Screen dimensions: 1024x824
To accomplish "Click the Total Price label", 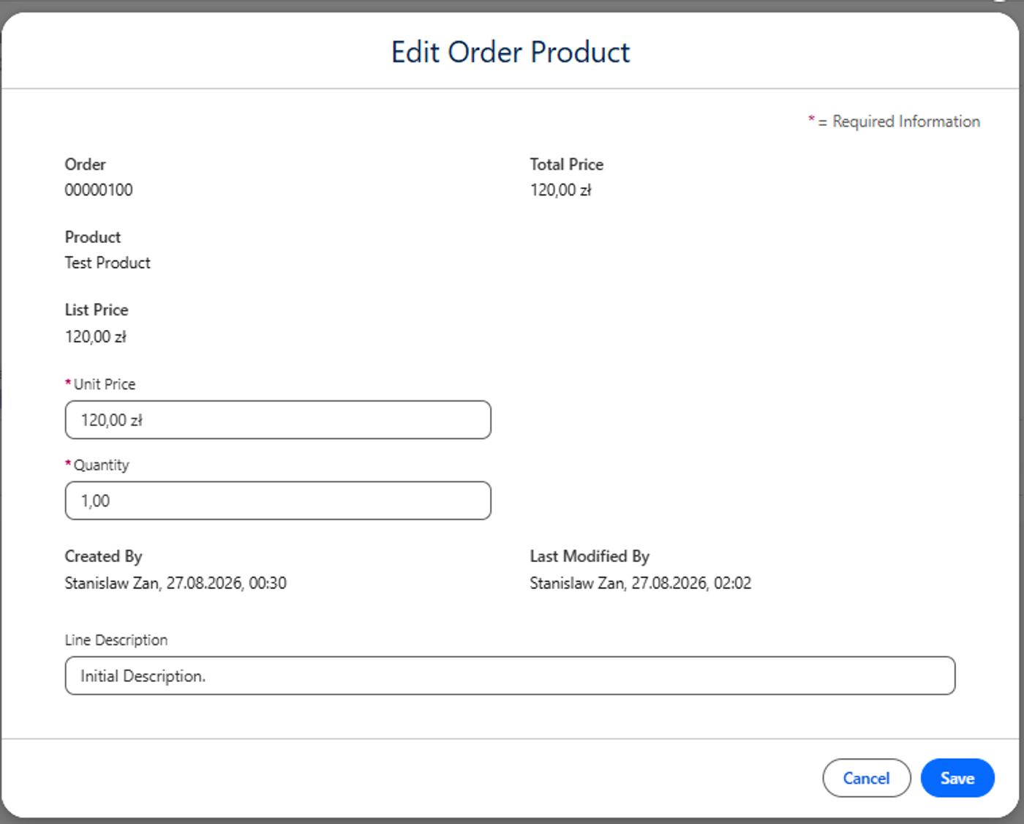I will click(x=567, y=165).
